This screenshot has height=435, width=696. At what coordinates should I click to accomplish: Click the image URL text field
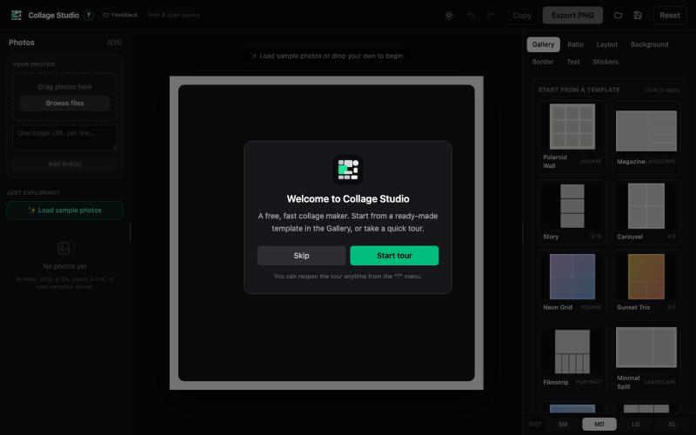[x=64, y=138]
